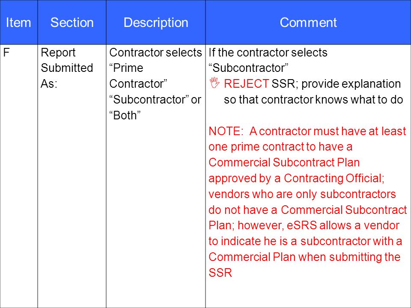411x308 pixels.
Task: Click the Description column header
Action: [156, 22]
